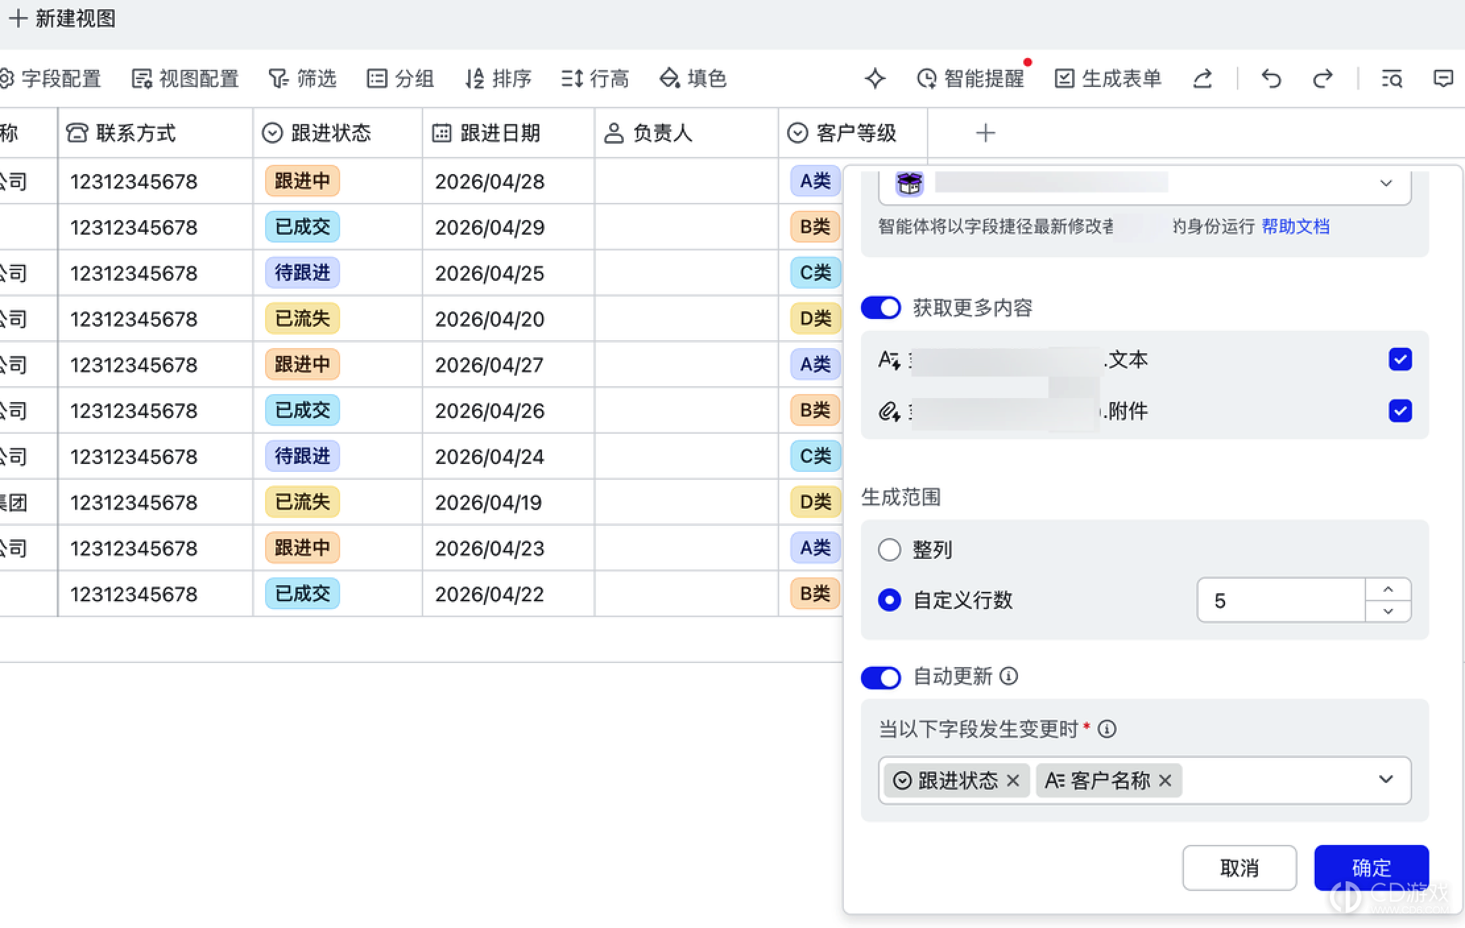
Task: Open the 填色 fill color menu
Action: 693,78
